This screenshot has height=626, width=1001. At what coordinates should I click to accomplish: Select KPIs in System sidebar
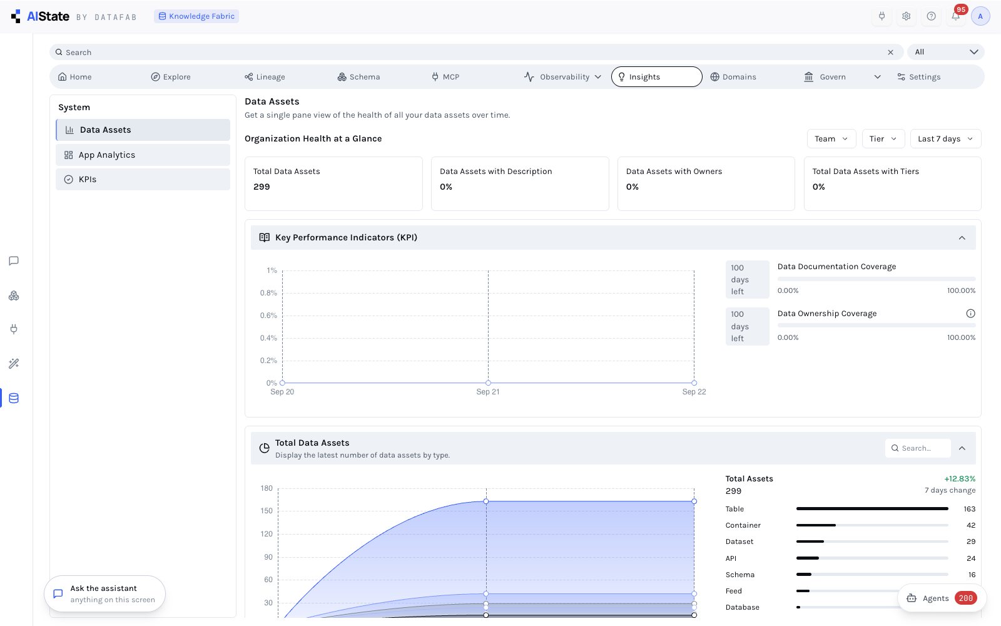143,180
